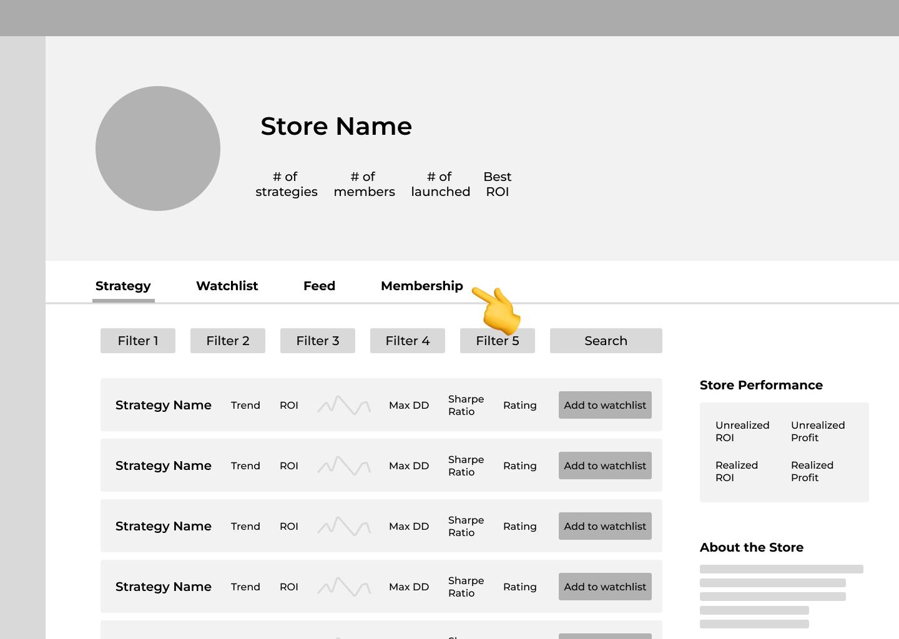Viewport: 899px width, 639px height.
Task: Open the second row's Strategy Name
Action: [164, 466]
